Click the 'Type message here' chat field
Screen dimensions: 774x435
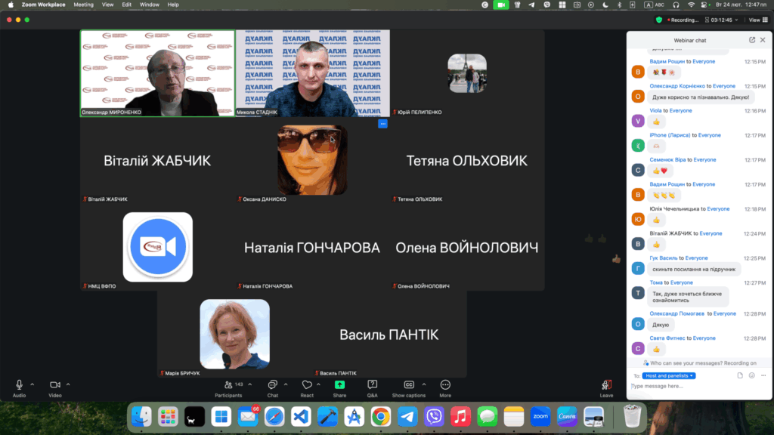point(680,386)
